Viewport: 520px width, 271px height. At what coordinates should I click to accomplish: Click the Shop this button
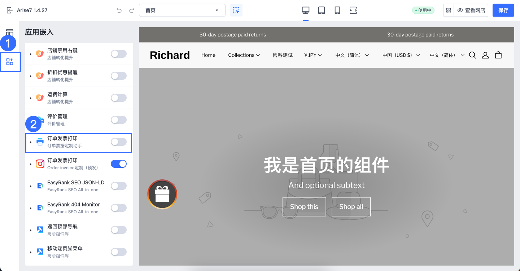coord(304,207)
